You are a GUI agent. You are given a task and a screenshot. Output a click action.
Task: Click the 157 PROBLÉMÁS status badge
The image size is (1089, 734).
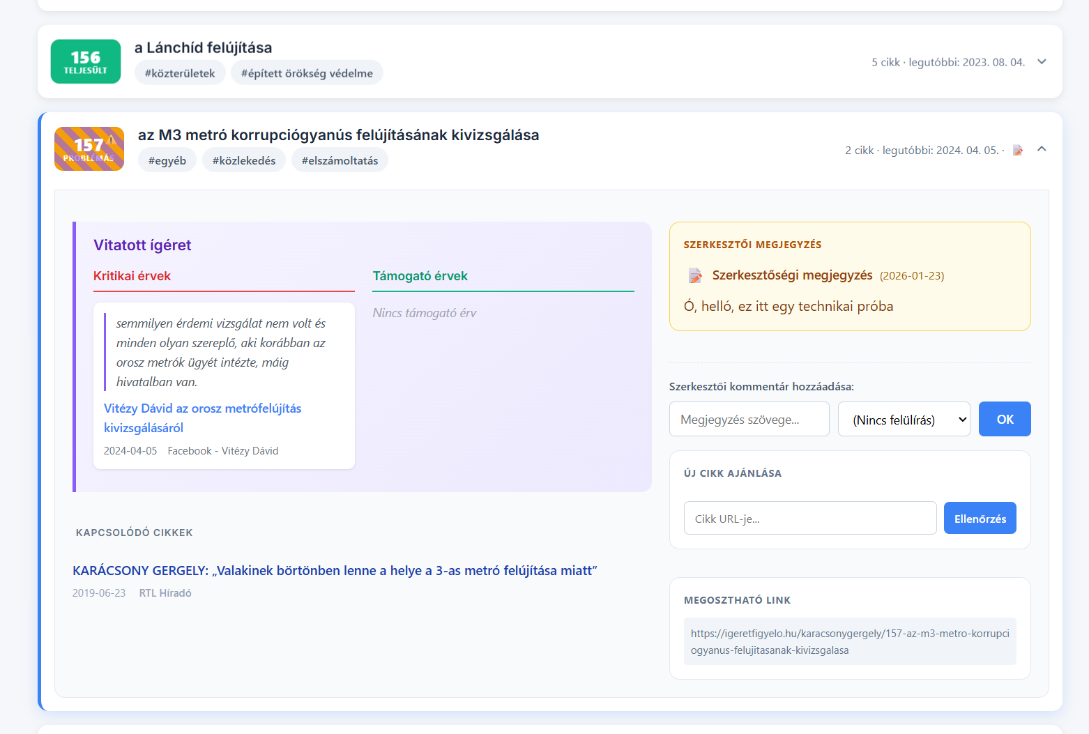(89, 148)
